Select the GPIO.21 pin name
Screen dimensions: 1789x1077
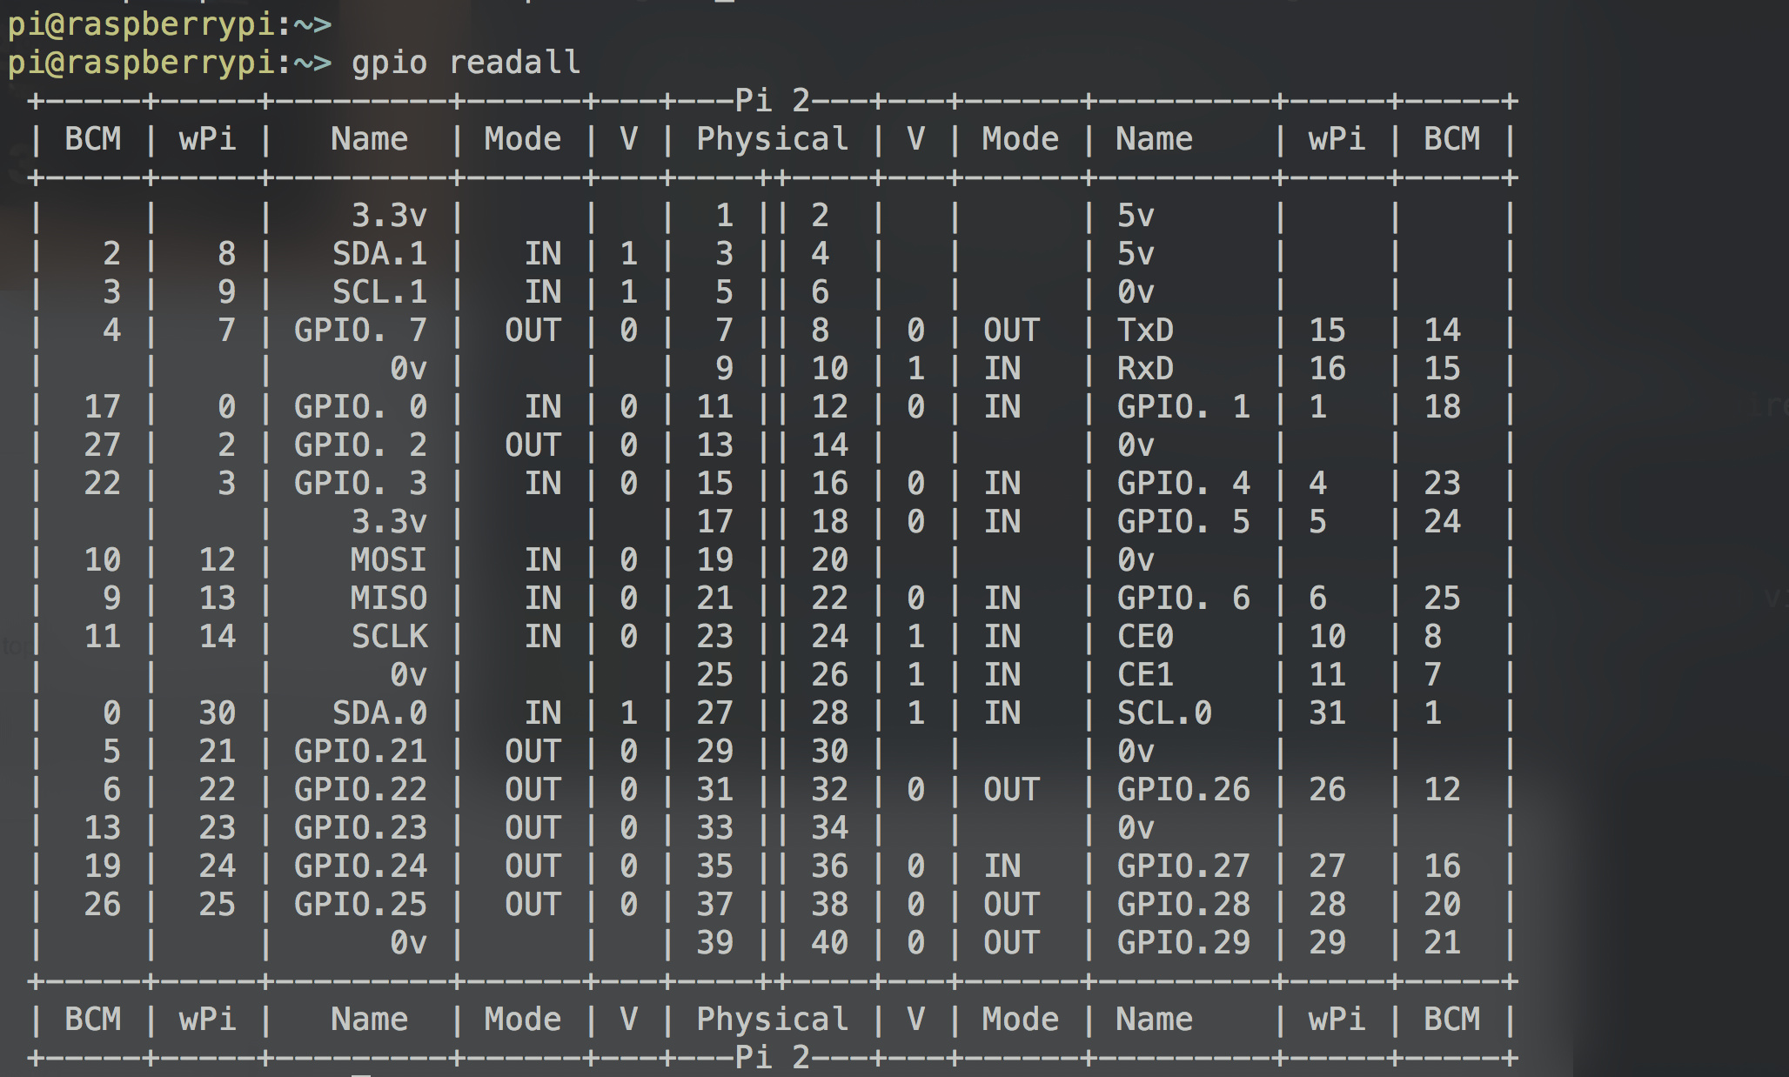coord(360,752)
